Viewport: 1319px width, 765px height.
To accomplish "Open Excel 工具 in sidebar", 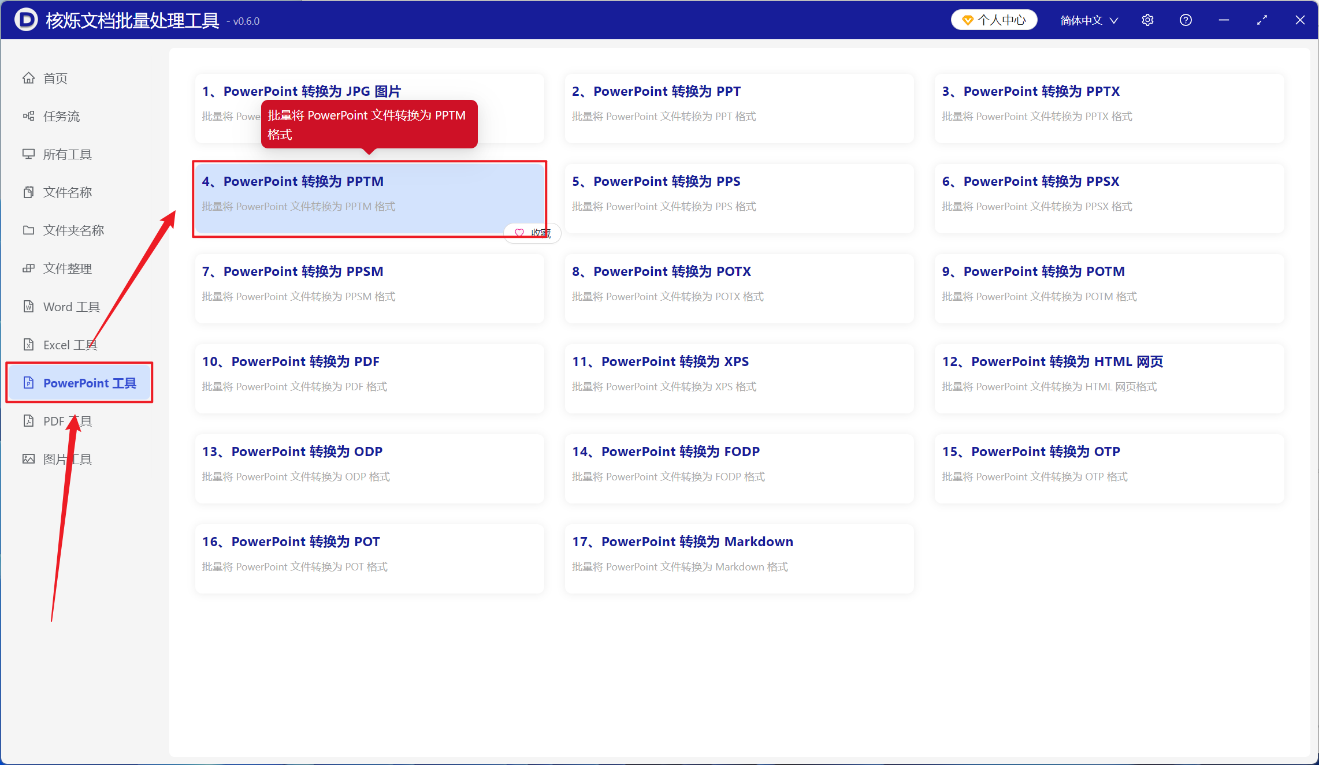I will [x=79, y=345].
